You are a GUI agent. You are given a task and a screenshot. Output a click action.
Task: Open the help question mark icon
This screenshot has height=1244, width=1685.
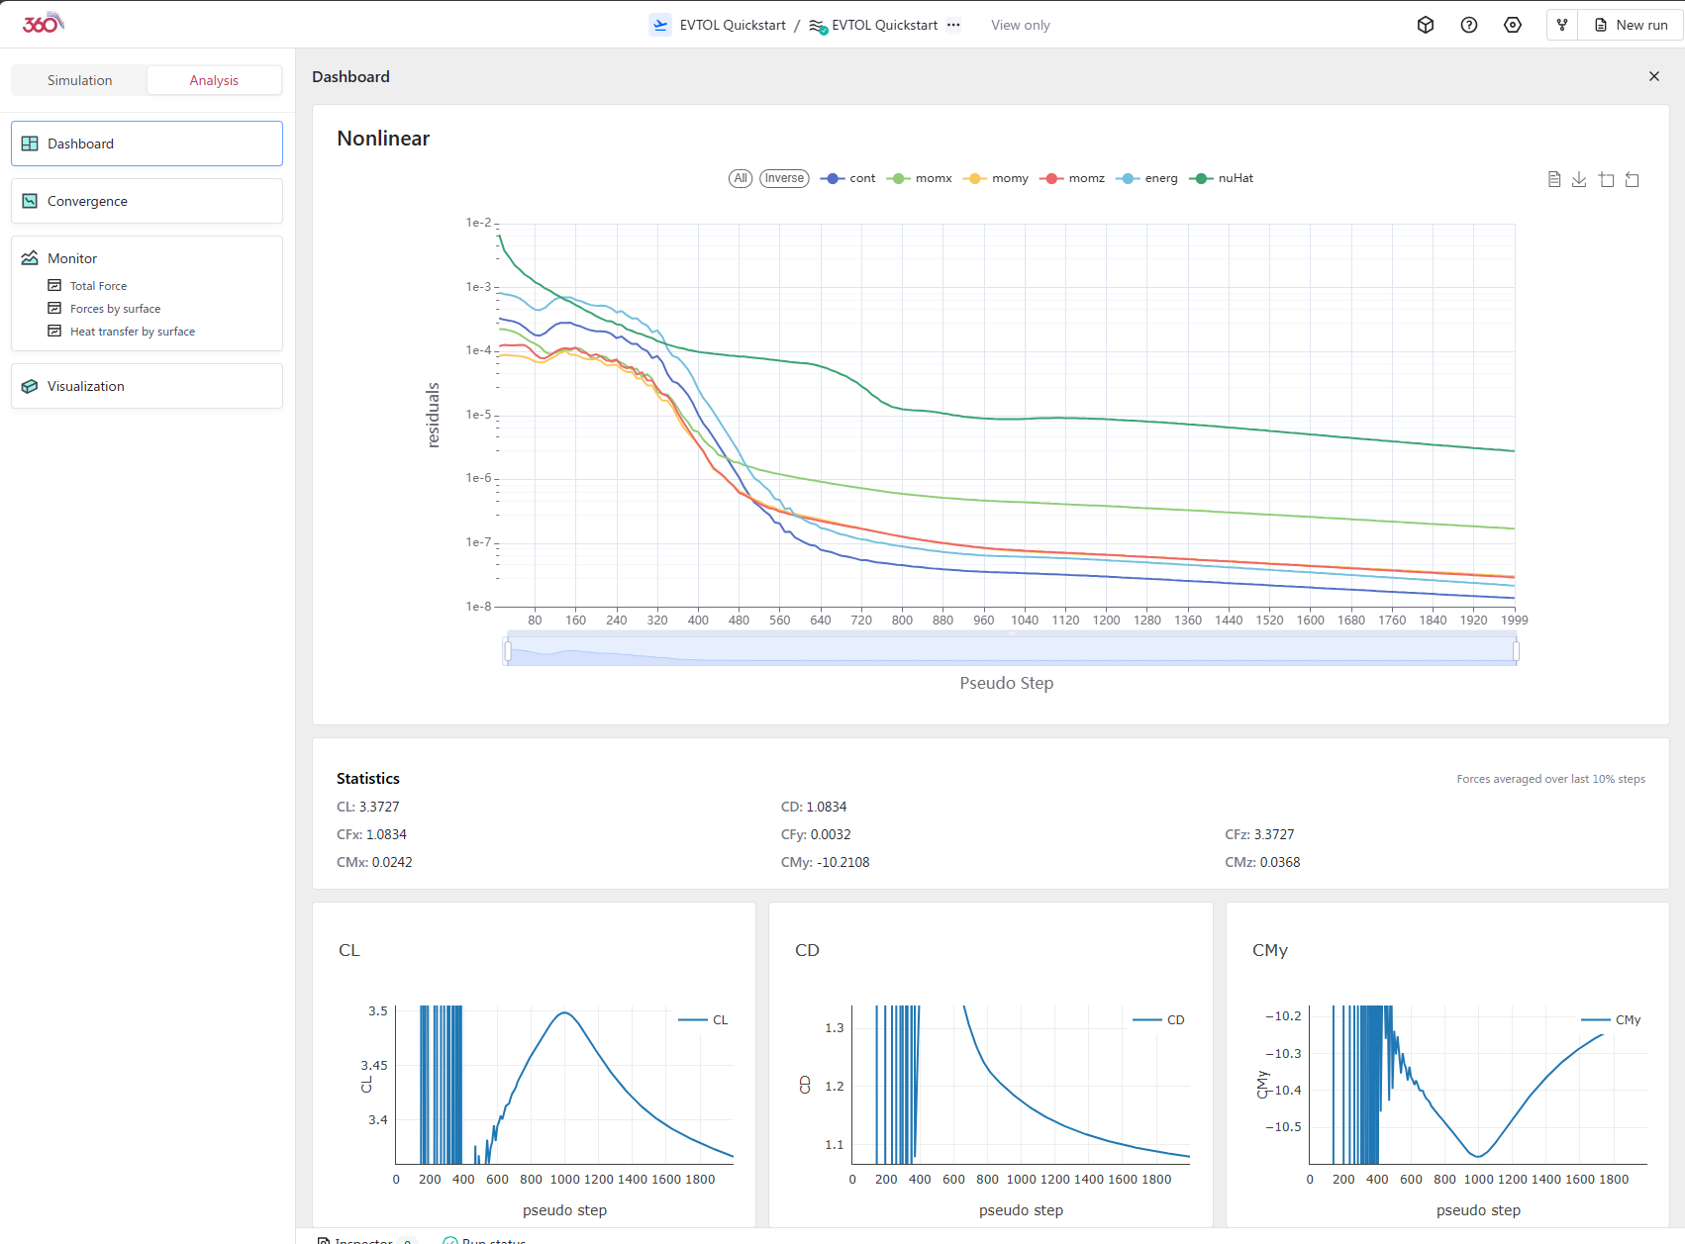[x=1469, y=25]
